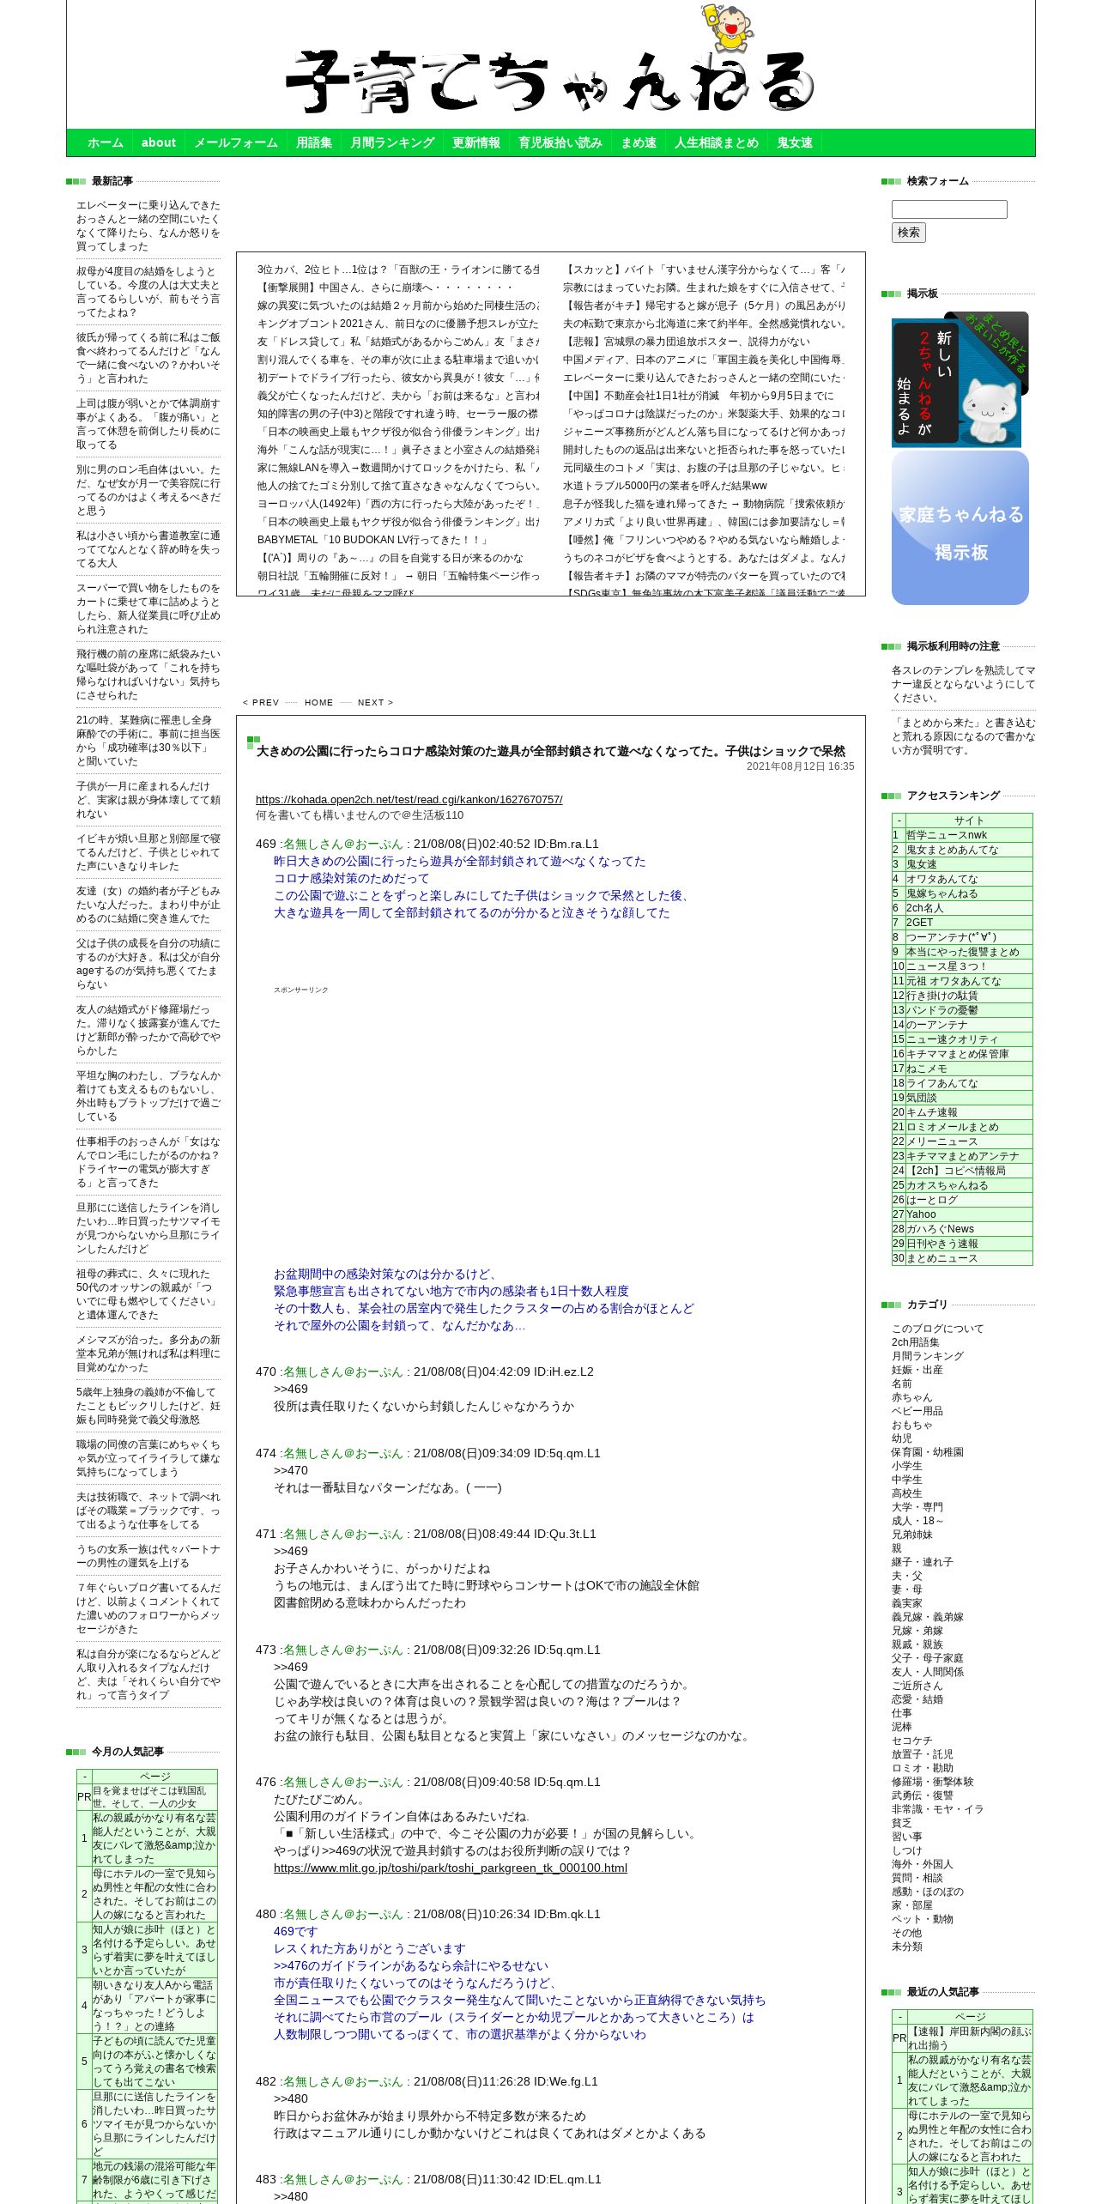Click poster name 名無しさん＠おーぷん on post 470
This screenshot has width=1102, height=2204.
tap(343, 1371)
